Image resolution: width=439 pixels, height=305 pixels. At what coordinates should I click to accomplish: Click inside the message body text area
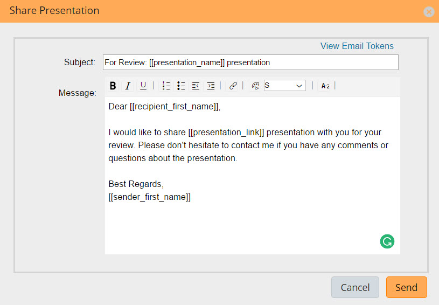coord(253,175)
